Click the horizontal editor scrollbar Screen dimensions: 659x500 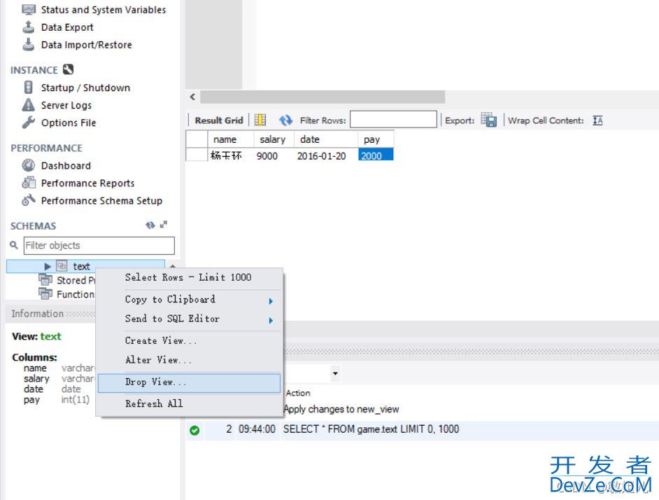click(323, 97)
